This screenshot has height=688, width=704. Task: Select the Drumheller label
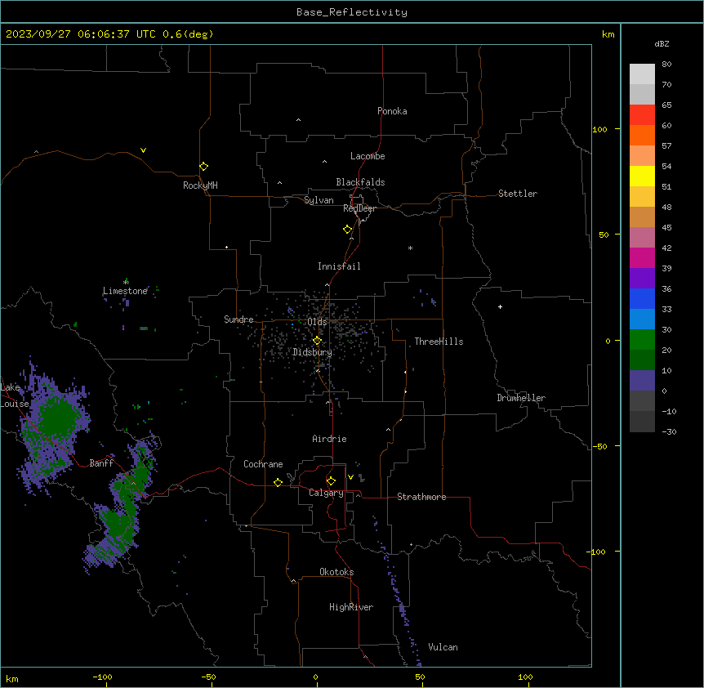point(521,398)
